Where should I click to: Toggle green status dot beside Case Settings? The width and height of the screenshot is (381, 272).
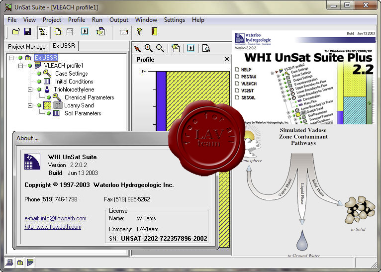[x=39, y=73]
